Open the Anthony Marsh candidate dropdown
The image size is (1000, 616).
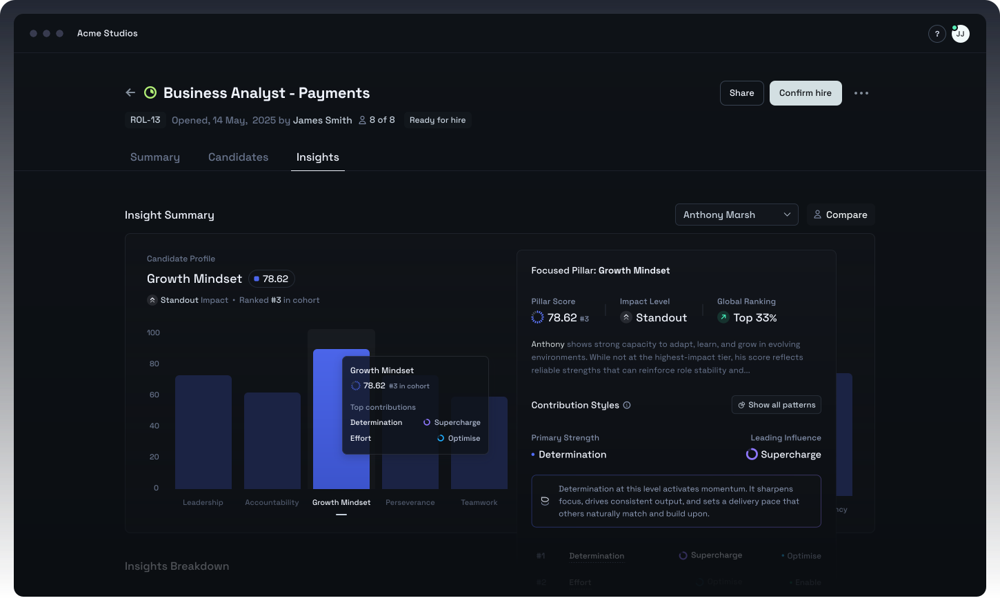click(736, 215)
